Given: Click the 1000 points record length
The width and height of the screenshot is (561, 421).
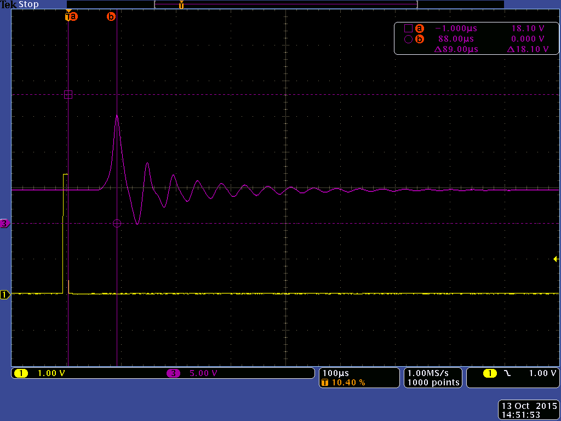Looking at the screenshot, I should [433, 382].
